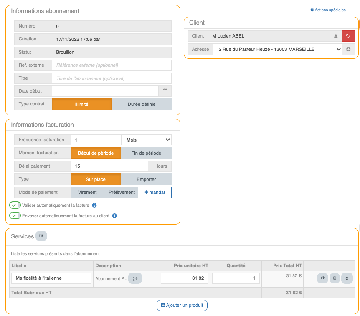The image size is (360, 316).
Task: Open the description comment bubble icon
Action: pos(135,278)
